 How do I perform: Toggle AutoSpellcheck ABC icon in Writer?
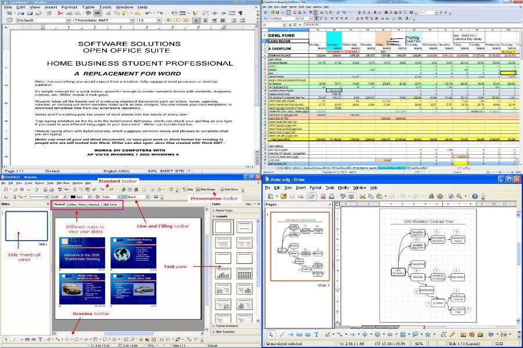click(98, 13)
